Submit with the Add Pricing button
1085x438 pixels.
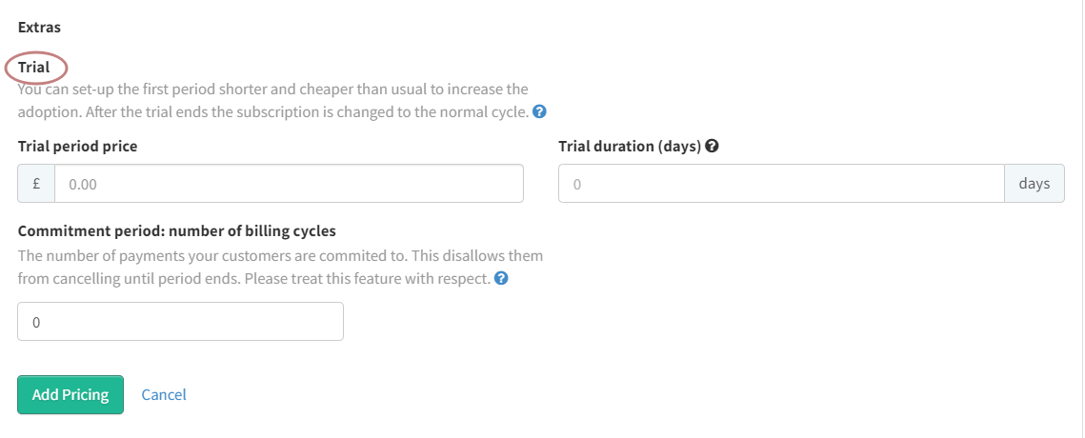70,394
